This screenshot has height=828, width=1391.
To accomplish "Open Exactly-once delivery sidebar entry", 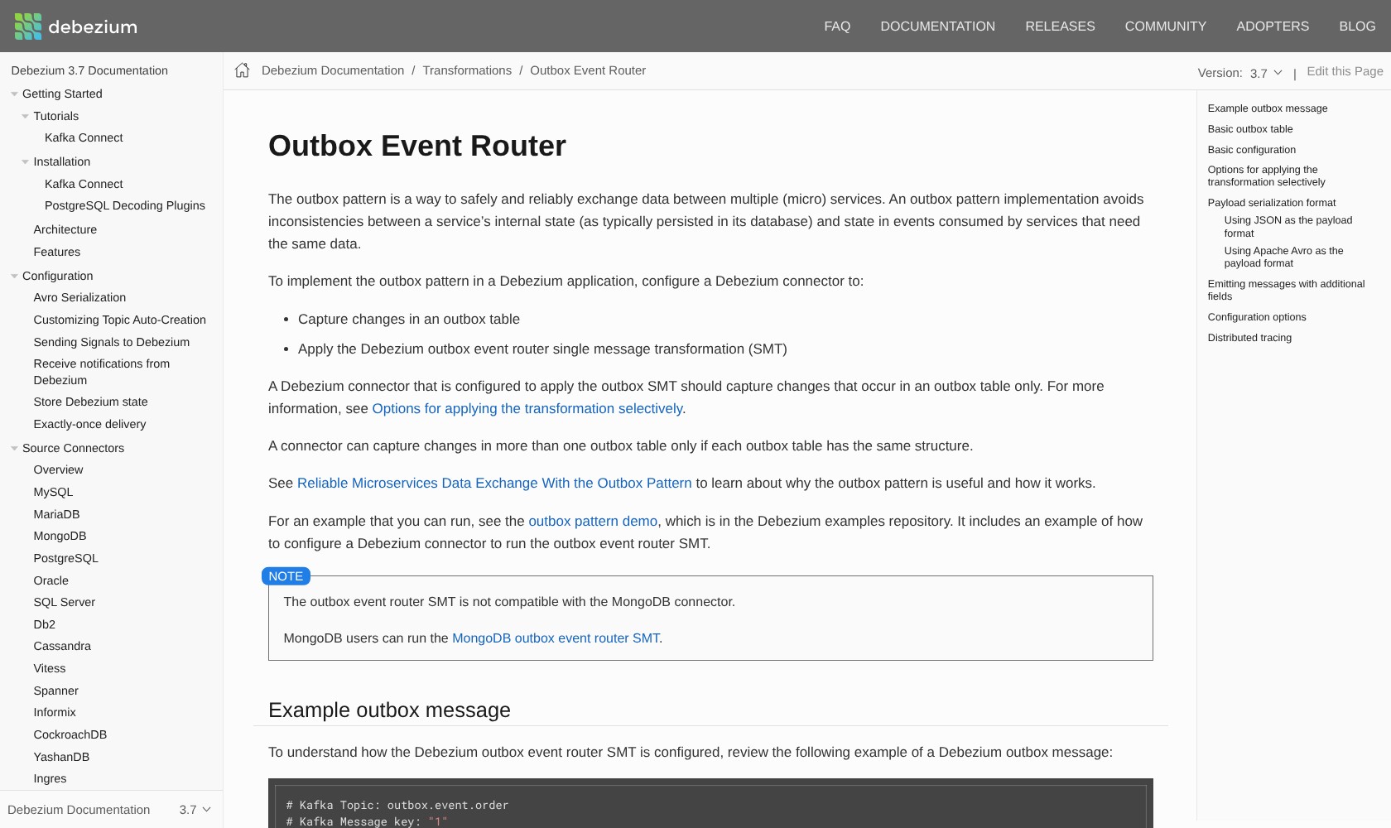I will pos(89,424).
